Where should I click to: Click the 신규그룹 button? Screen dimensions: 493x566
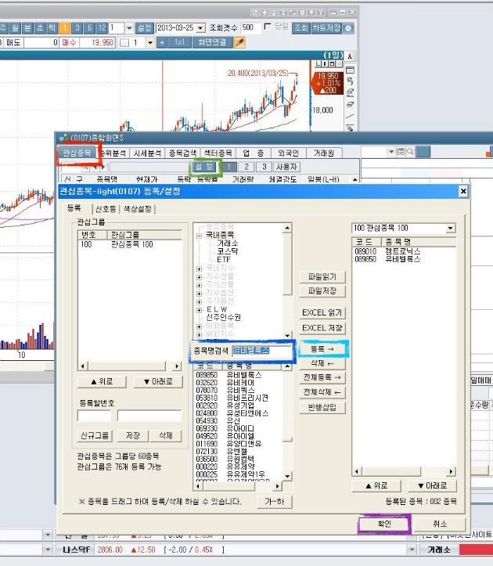click(95, 436)
